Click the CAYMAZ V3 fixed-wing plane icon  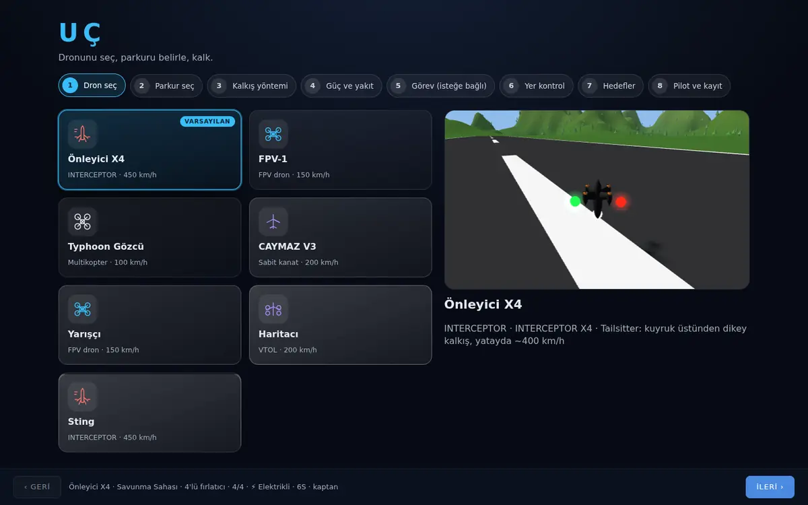273,222
